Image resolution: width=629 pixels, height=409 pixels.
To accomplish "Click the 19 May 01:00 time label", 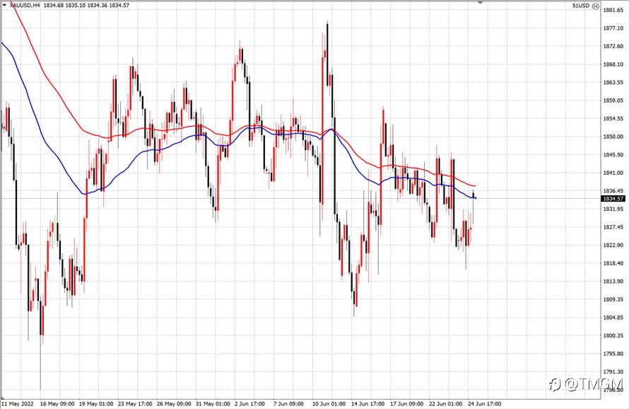I will (96, 403).
